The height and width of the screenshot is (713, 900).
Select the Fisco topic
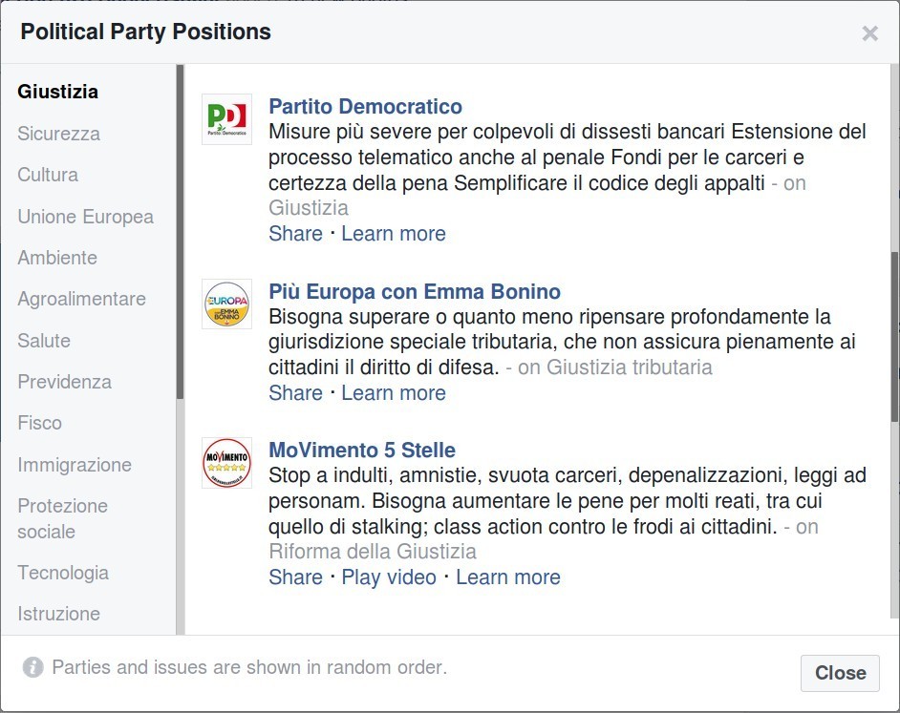point(39,423)
